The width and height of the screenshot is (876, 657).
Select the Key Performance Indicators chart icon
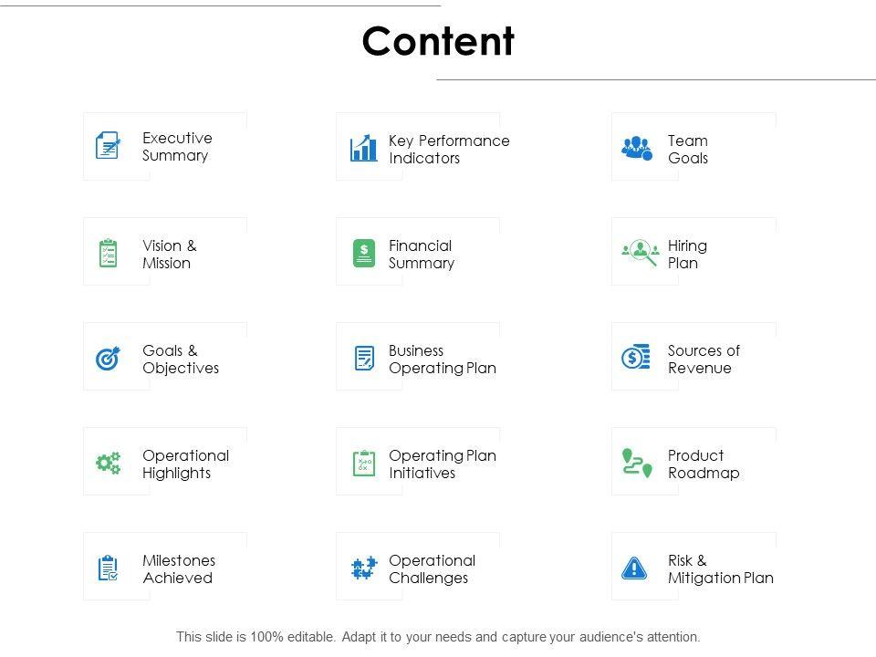tap(364, 148)
